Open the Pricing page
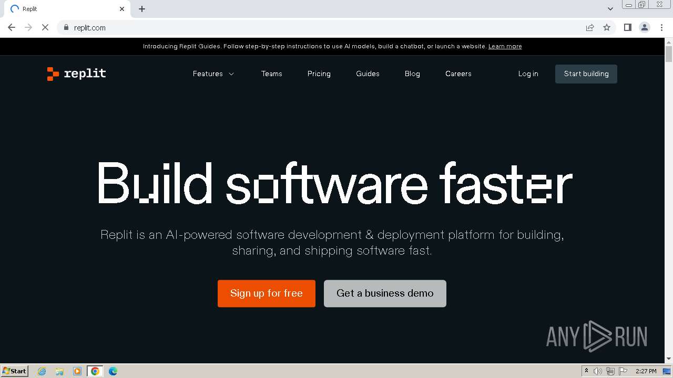673x378 pixels. 319,73
